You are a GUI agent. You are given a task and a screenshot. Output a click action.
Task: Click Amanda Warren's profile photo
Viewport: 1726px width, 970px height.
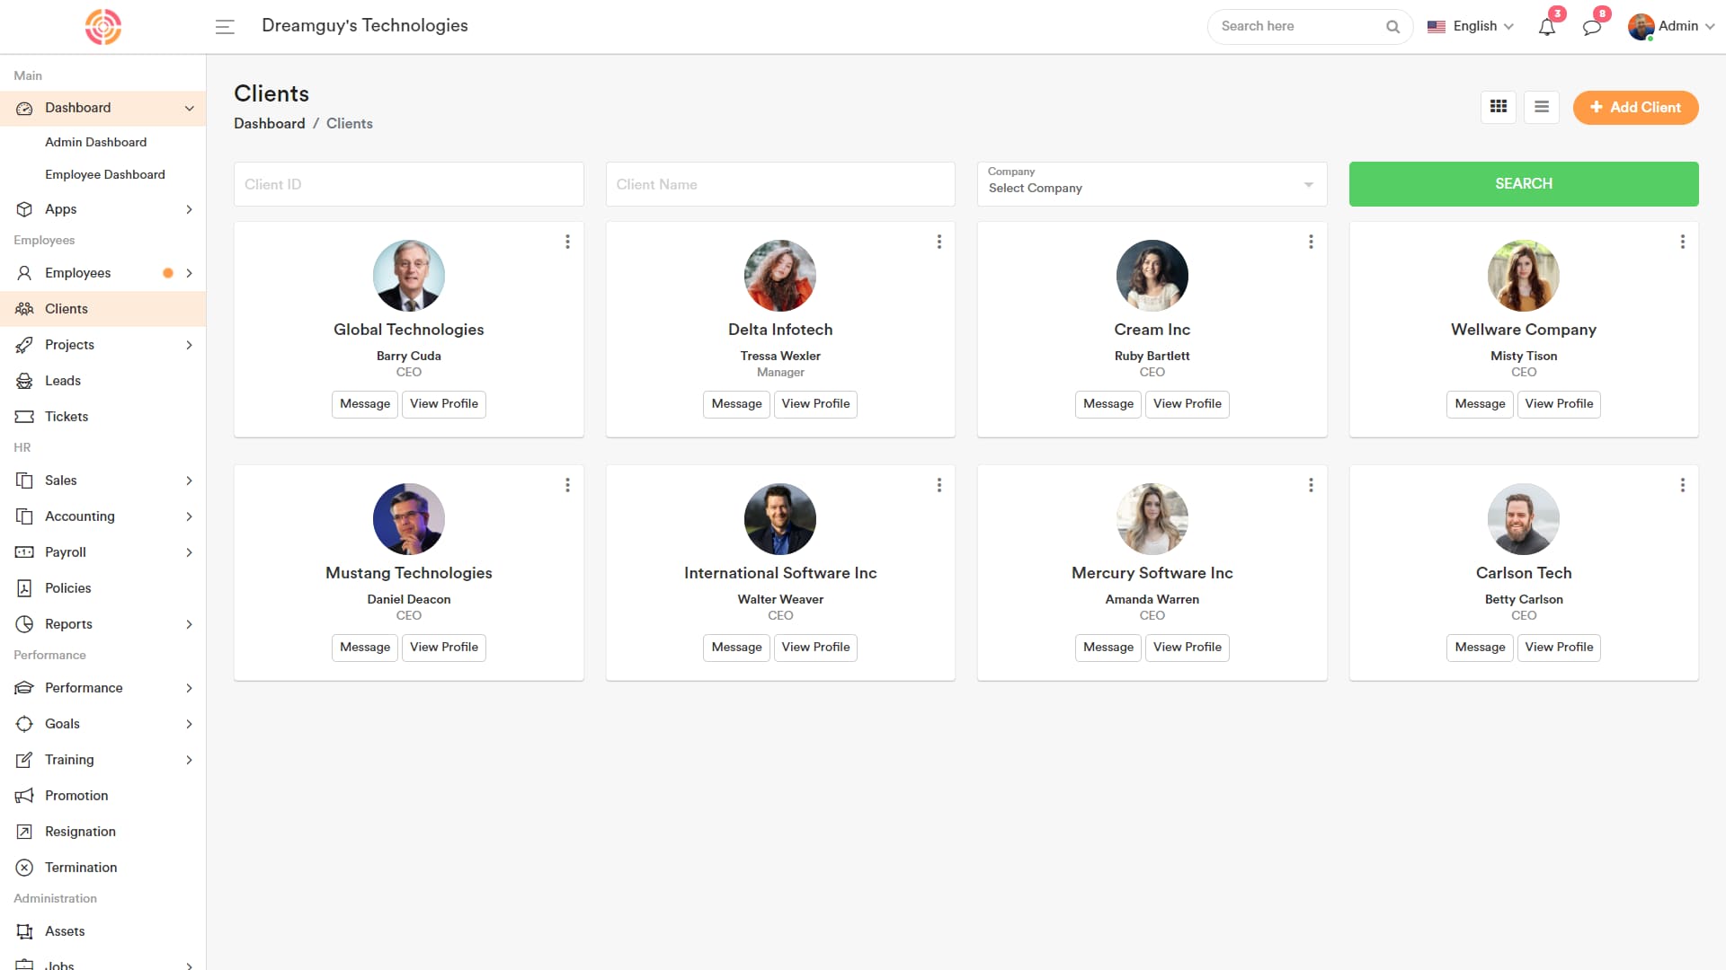click(1152, 519)
